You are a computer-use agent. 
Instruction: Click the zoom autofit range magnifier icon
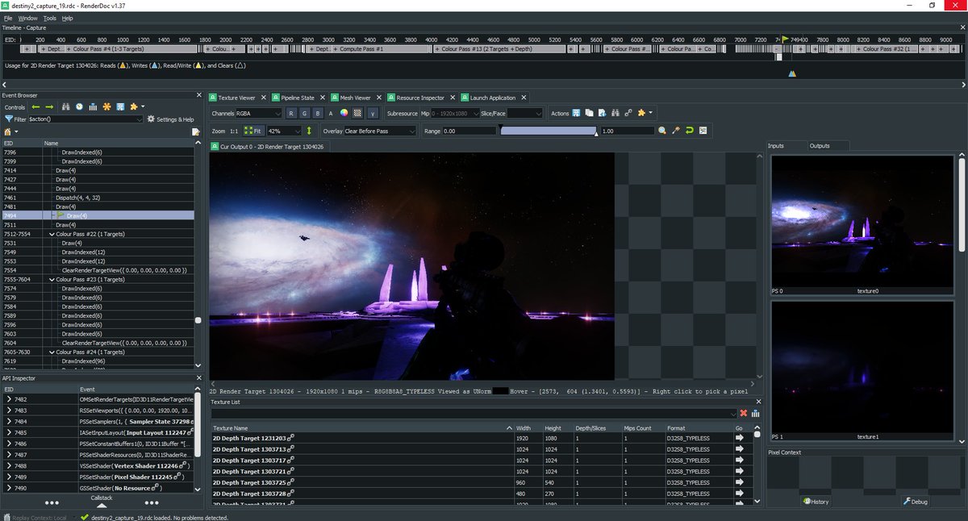pos(662,130)
